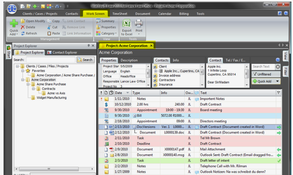Switch to Info tab beside Contacts
The width and height of the screenshot is (293, 175).
pyautogui.click(x=176, y=60)
